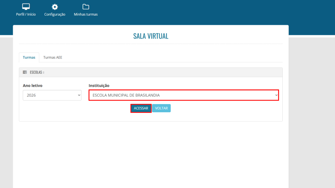
Task: Click the monitor icon for Perfil / Início
Action: click(26, 7)
